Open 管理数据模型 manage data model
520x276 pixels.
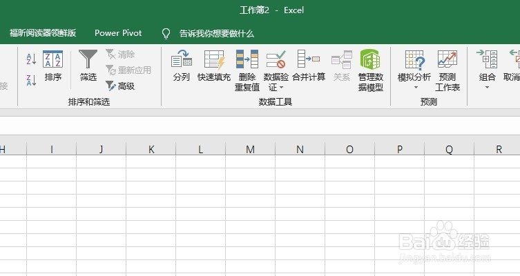point(370,70)
